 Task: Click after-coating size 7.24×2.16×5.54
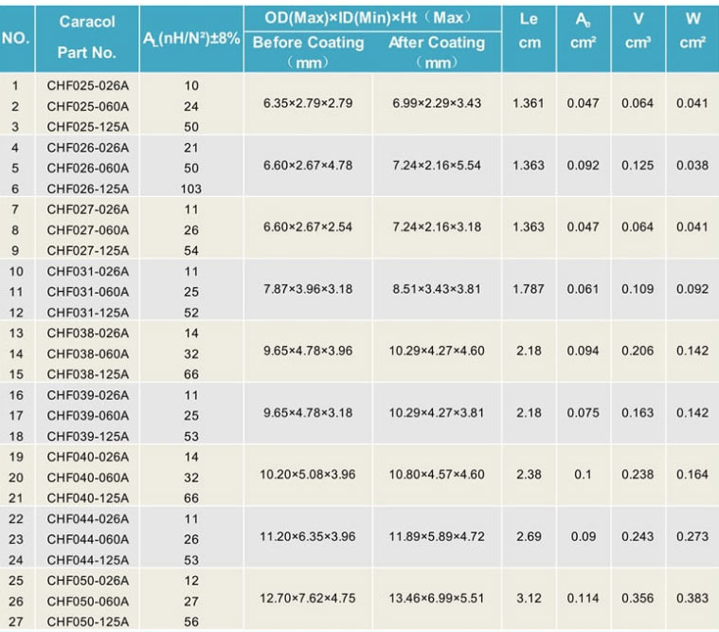pyautogui.click(x=437, y=166)
